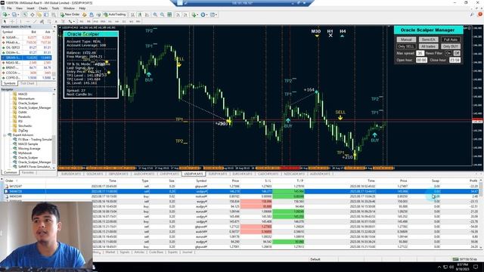Select the GOLD chart tab
484x272 pixels.
tap(95, 174)
